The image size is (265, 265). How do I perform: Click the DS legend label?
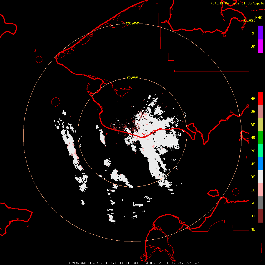point(253,177)
